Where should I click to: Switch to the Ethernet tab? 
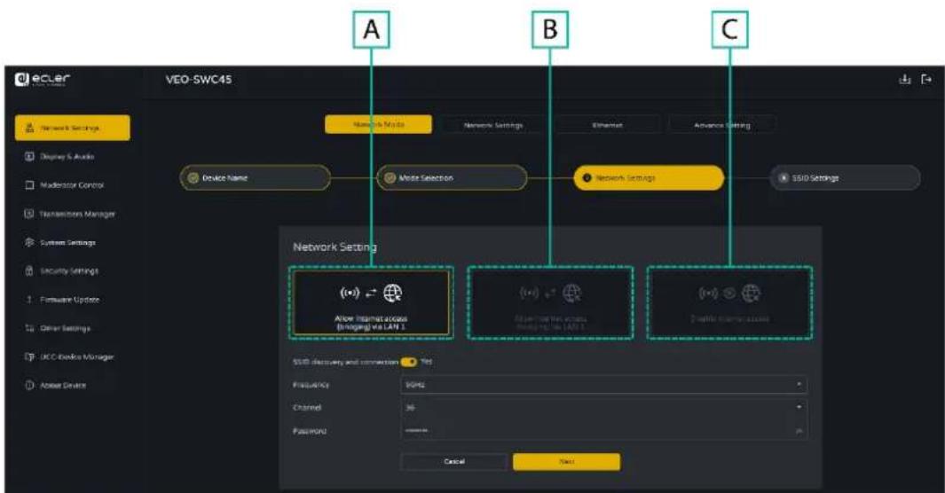click(607, 125)
